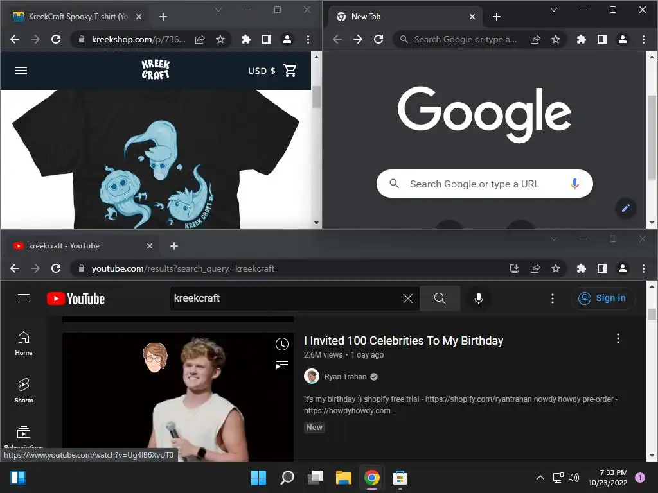Open the KreekShop shopping cart
Image resolution: width=658 pixels, height=493 pixels.
[290, 71]
